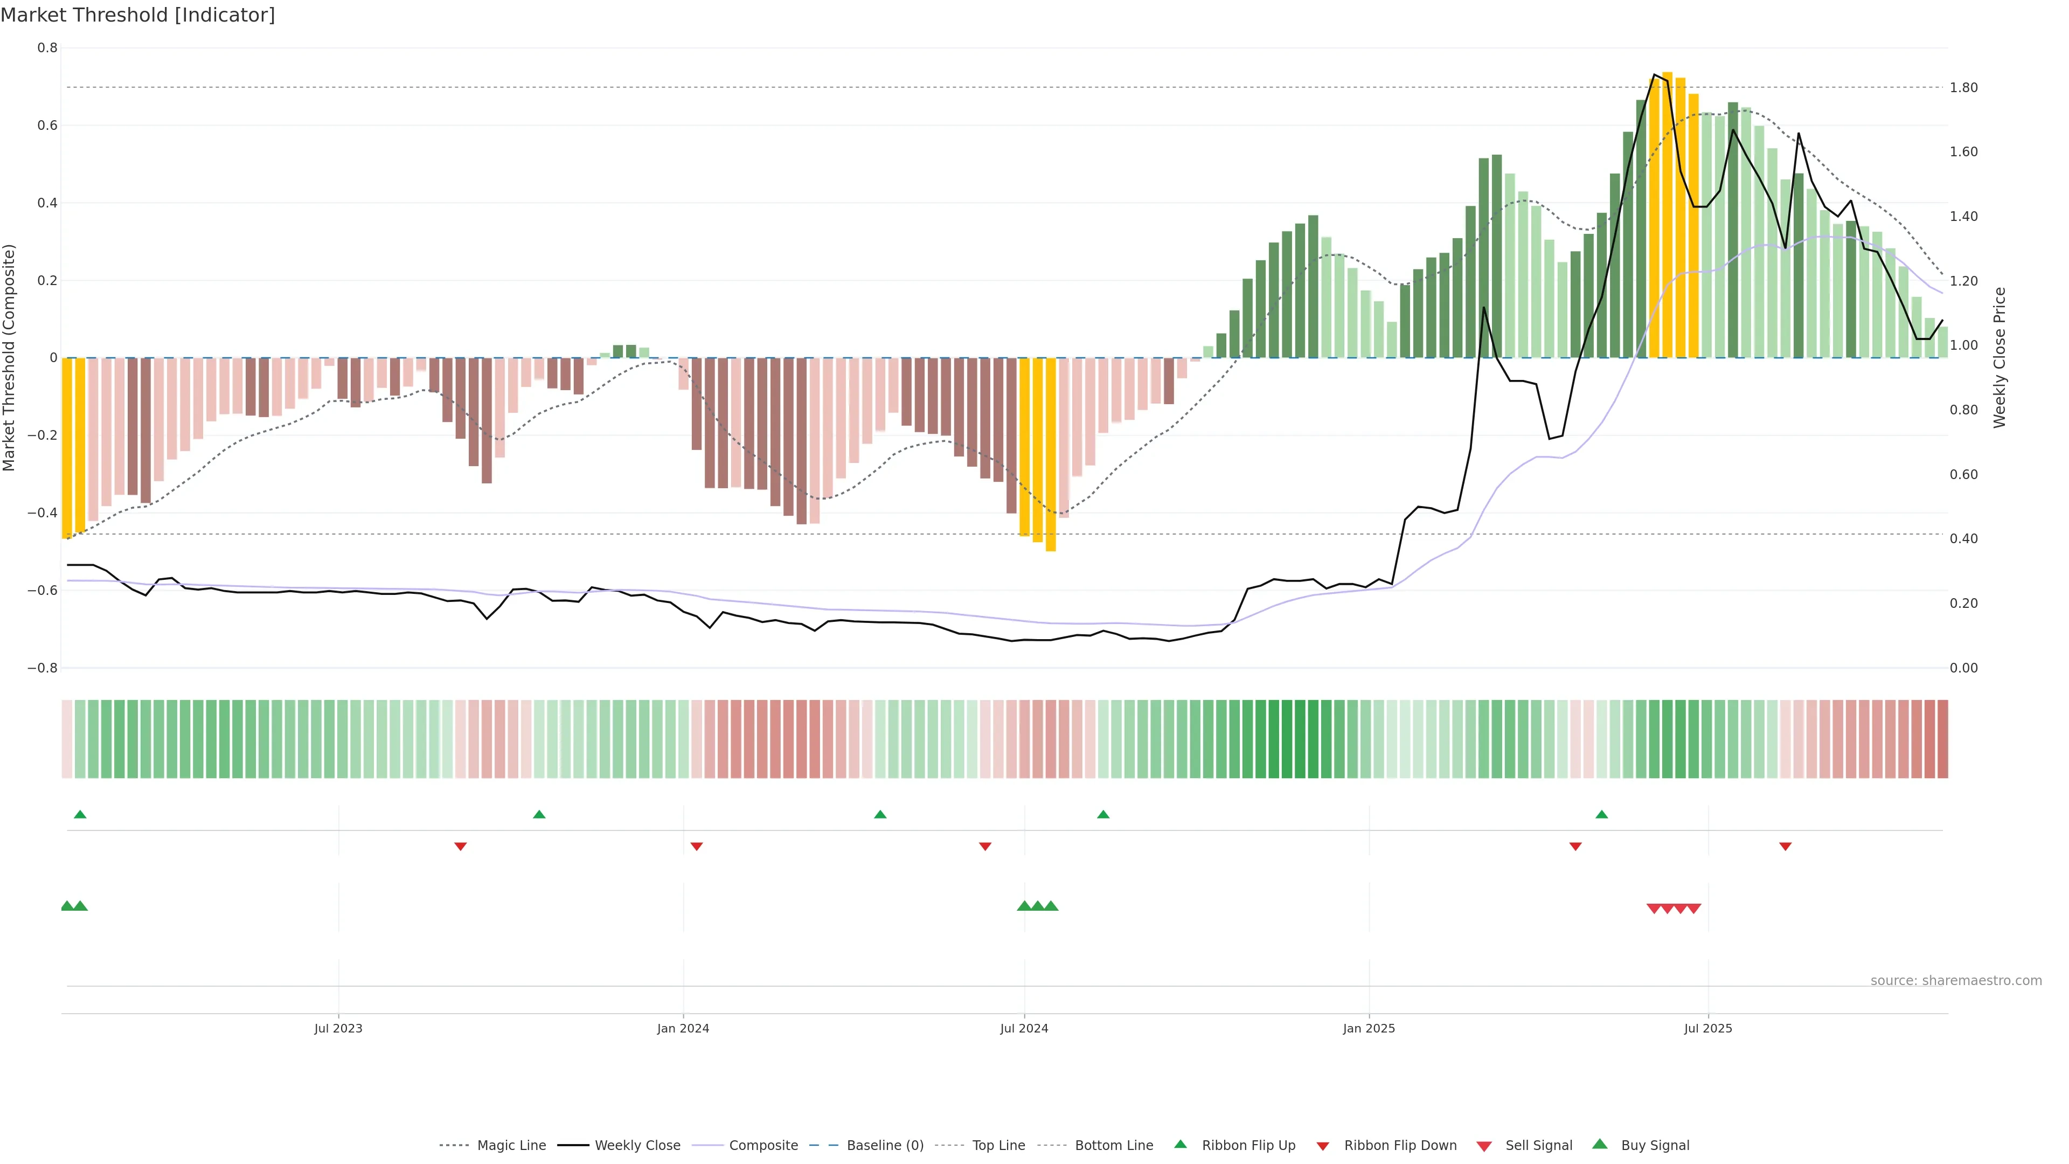The image size is (2069, 1164).
Task: Click the source: sharemaestro.com text
Action: click(1956, 981)
